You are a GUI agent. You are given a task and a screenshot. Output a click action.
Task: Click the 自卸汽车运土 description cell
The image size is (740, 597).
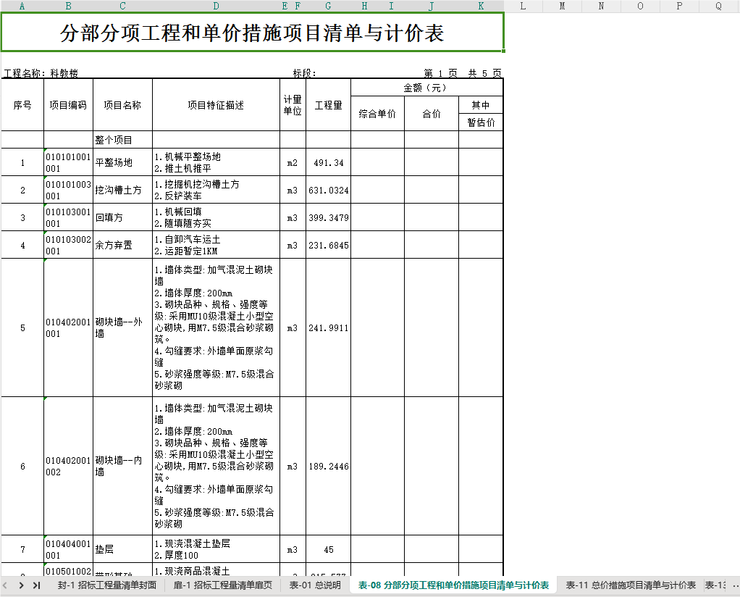click(x=216, y=245)
